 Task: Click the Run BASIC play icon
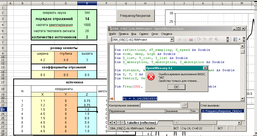185,39
